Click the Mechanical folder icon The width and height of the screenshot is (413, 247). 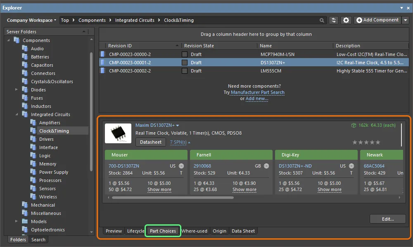tap(25, 205)
